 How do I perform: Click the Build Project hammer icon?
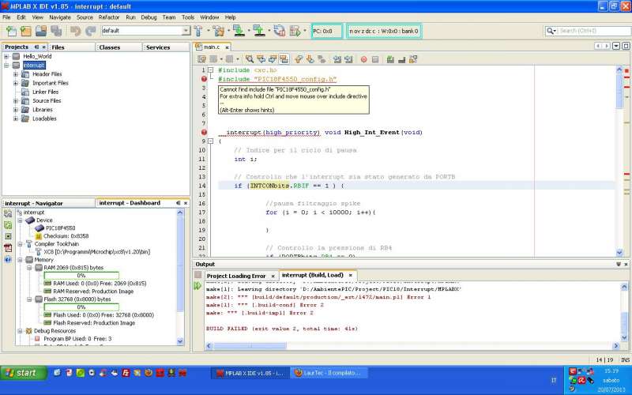click(198, 31)
